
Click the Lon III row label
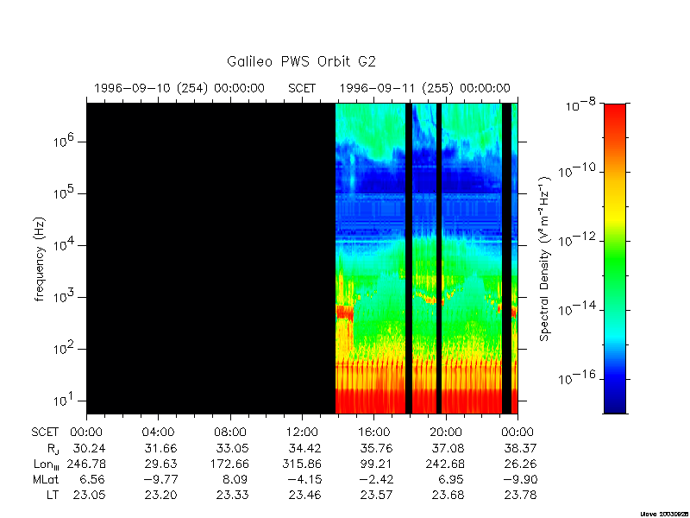click(47, 464)
